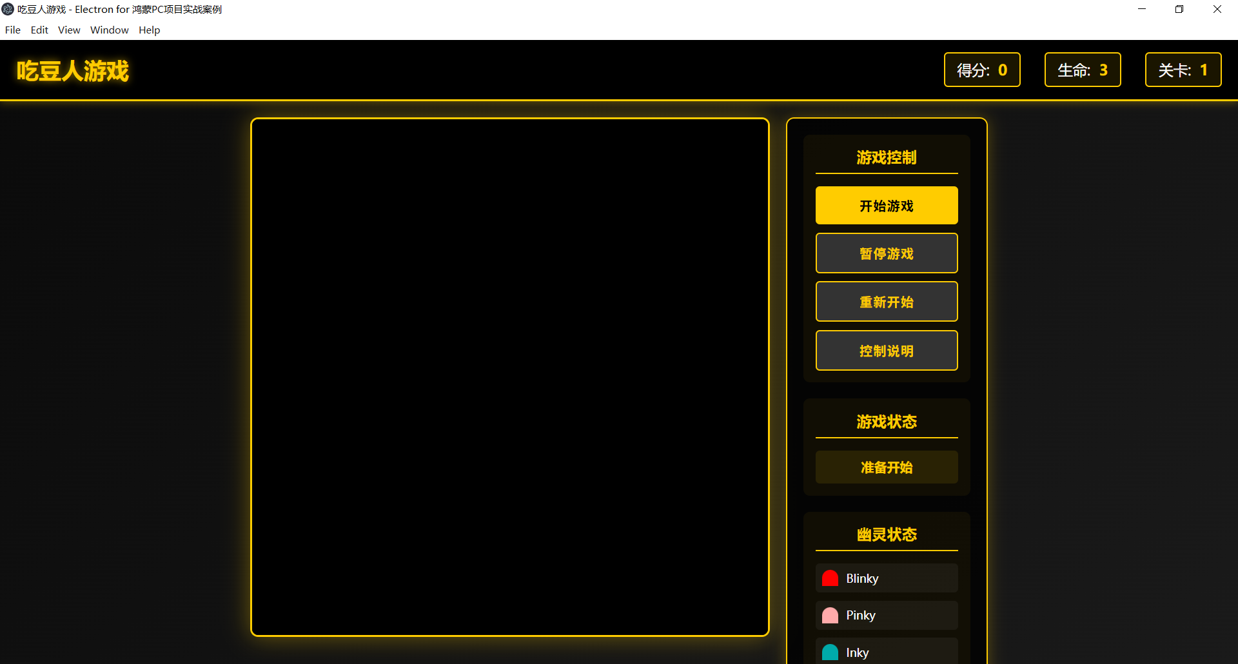1238x664 pixels.
Task: Click the 生命: 3 lives box
Action: (x=1083, y=70)
